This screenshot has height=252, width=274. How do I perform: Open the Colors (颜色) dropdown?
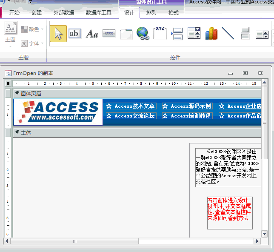coord(32,29)
